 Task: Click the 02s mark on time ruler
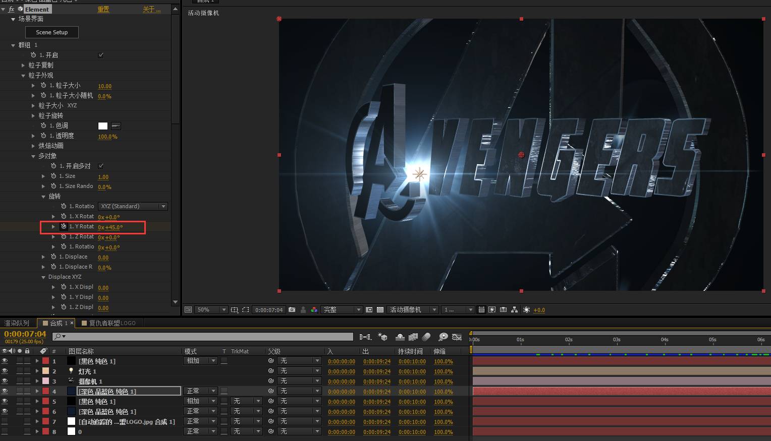pos(569,340)
